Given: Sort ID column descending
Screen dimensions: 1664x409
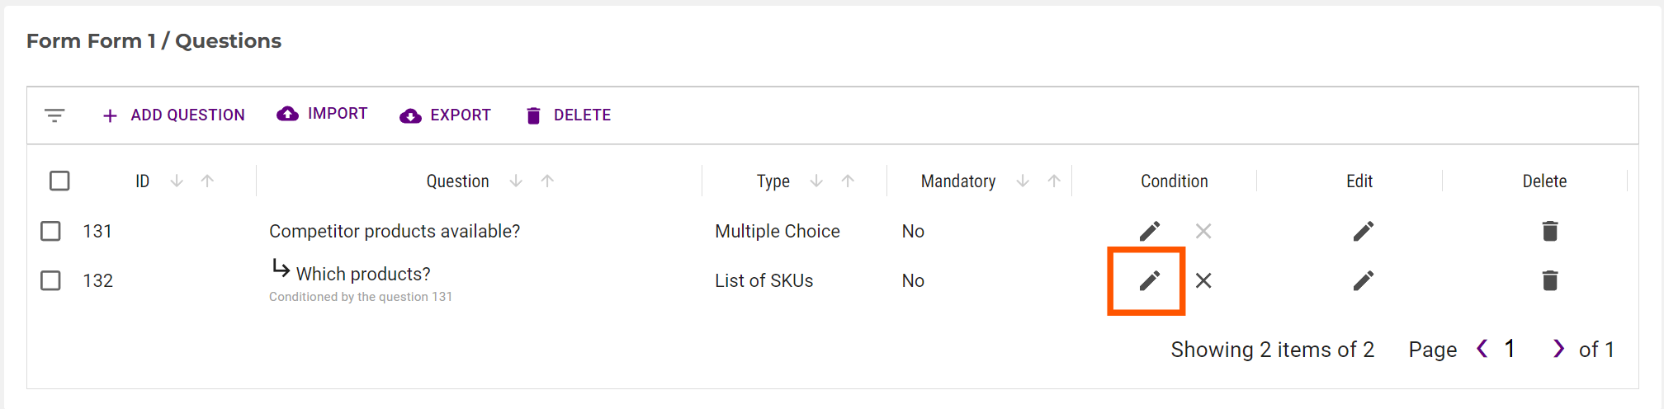Looking at the screenshot, I should (177, 181).
